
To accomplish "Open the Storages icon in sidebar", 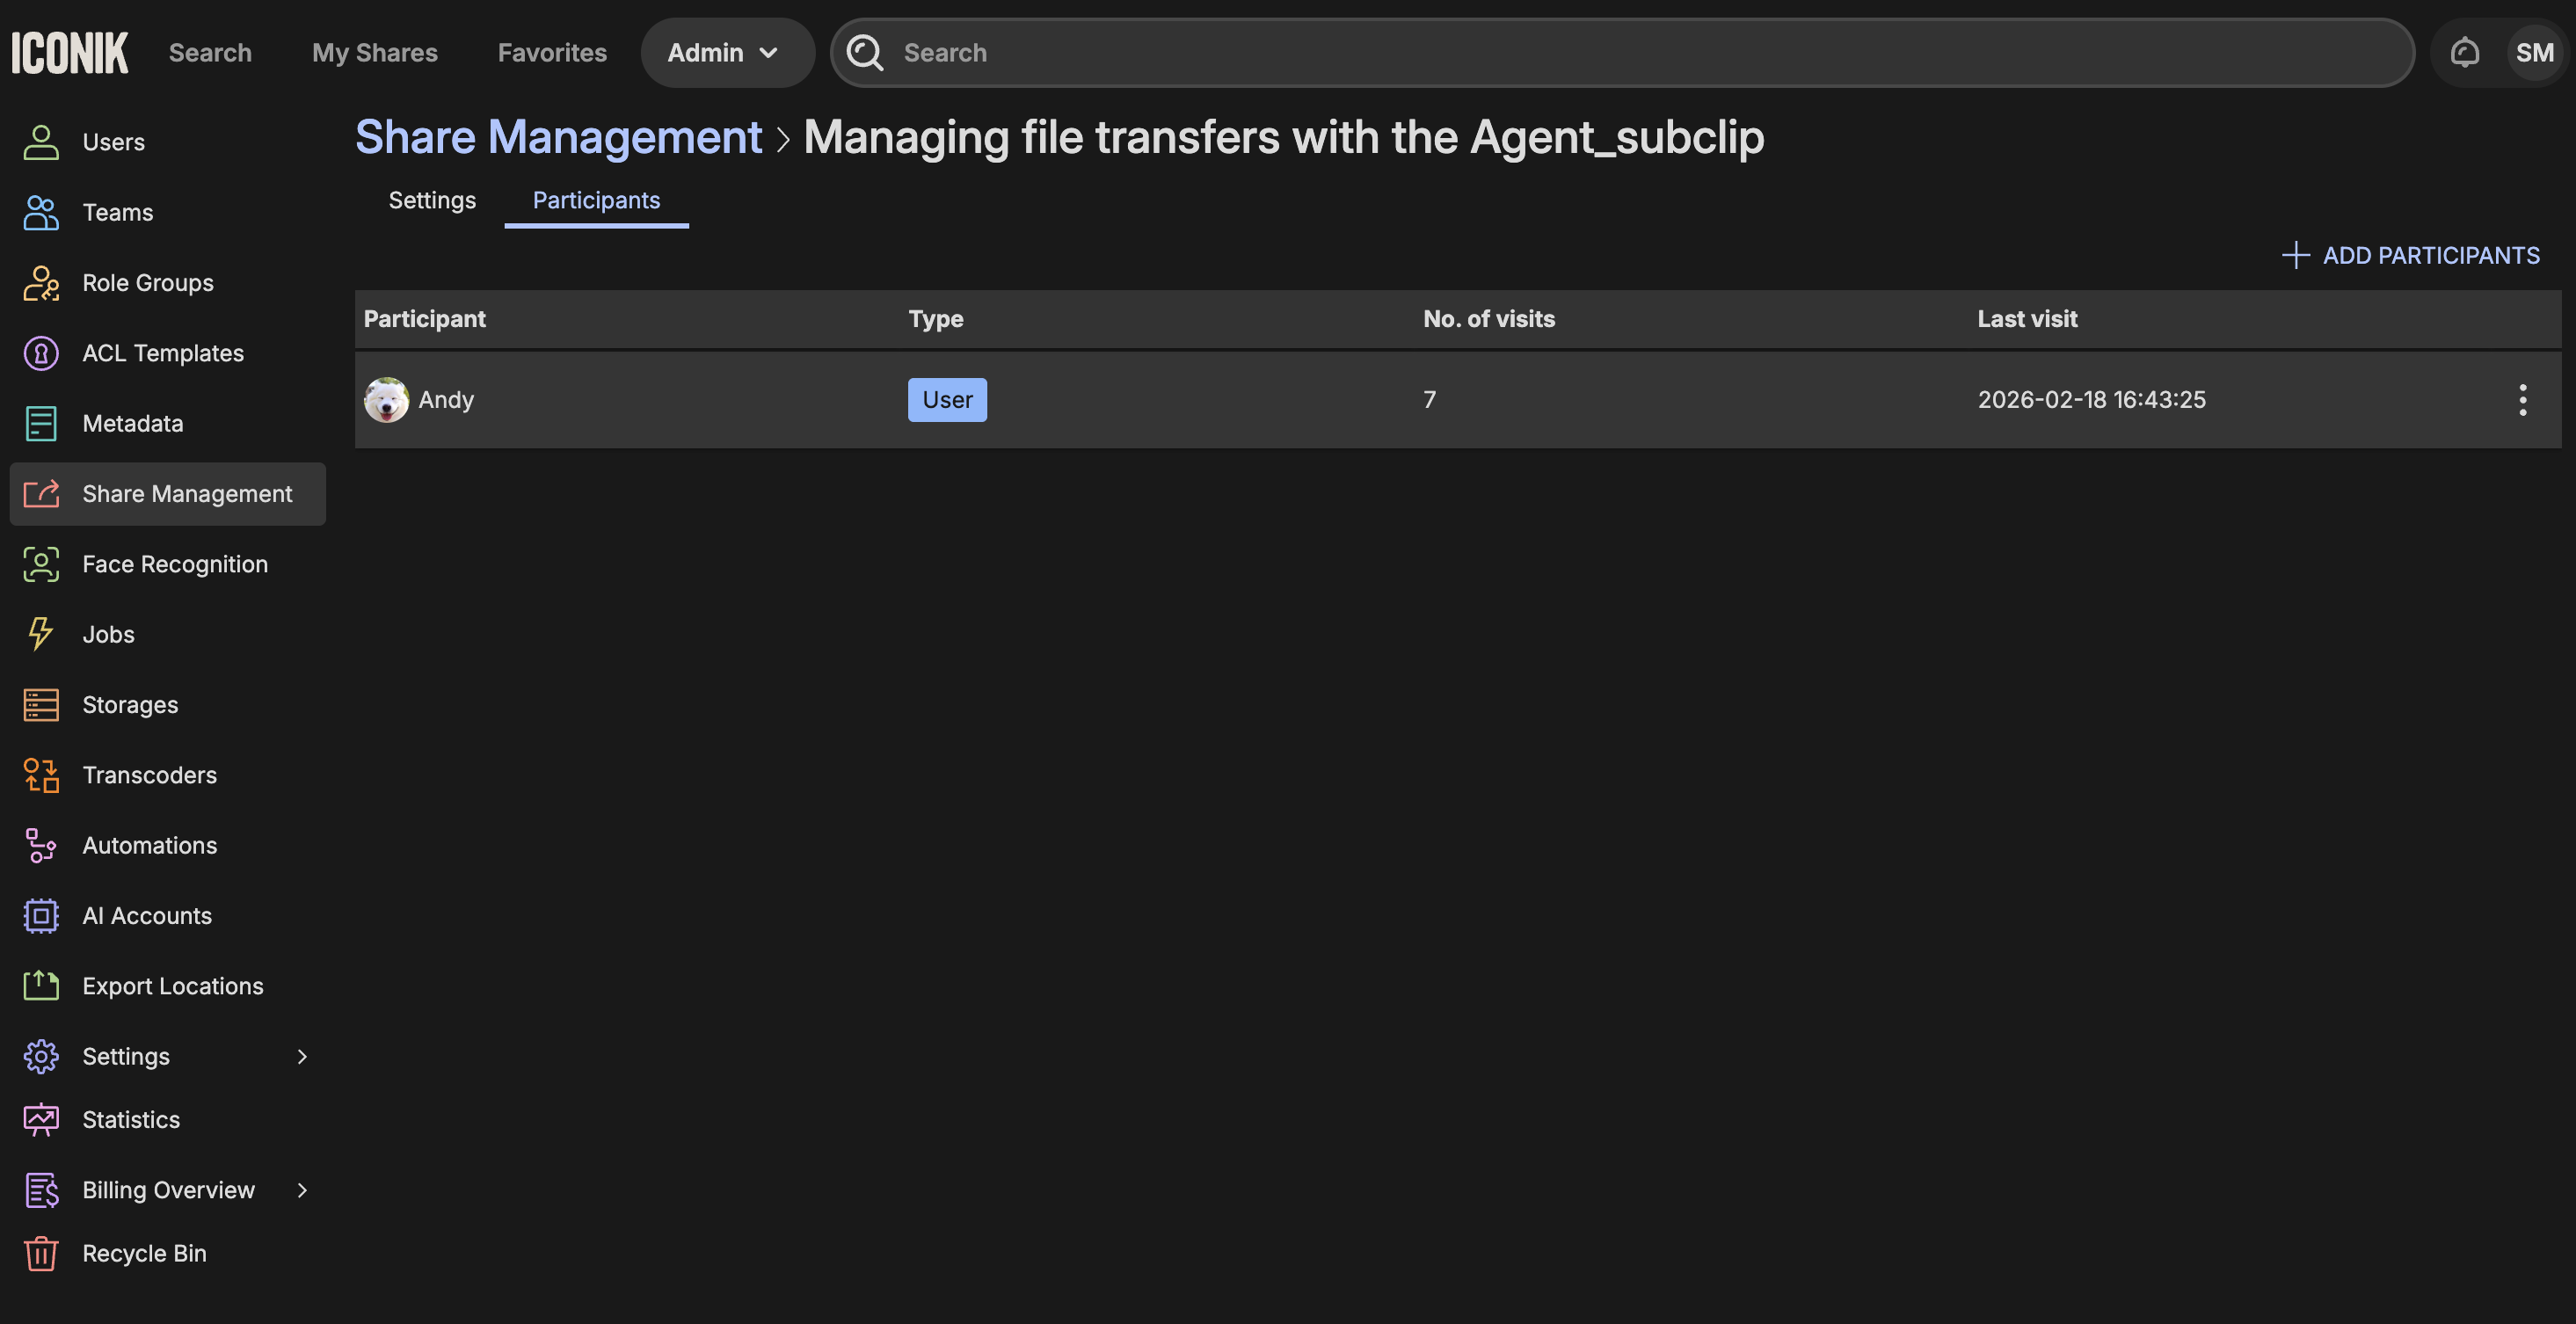I will tap(41, 705).
